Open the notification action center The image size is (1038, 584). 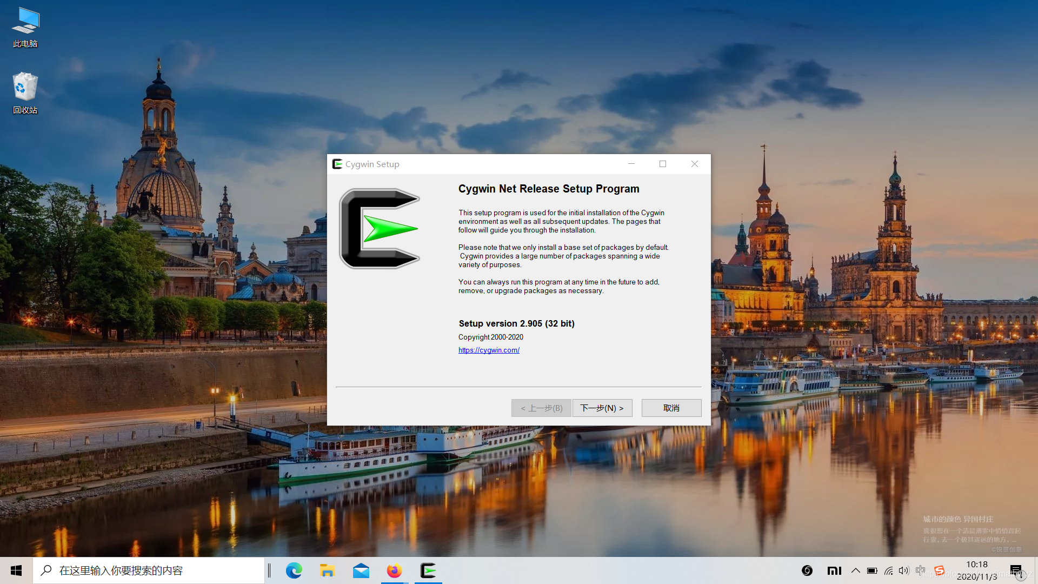point(1015,570)
